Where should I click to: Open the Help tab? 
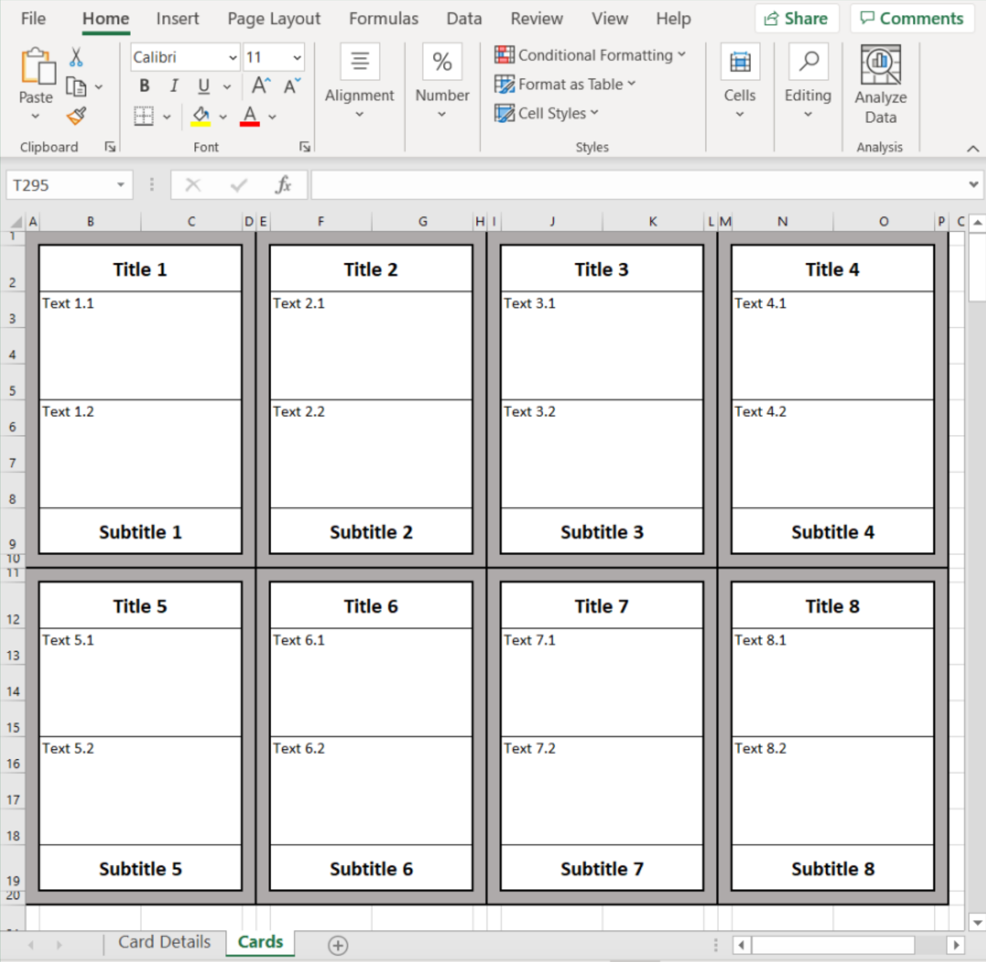click(x=673, y=19)
